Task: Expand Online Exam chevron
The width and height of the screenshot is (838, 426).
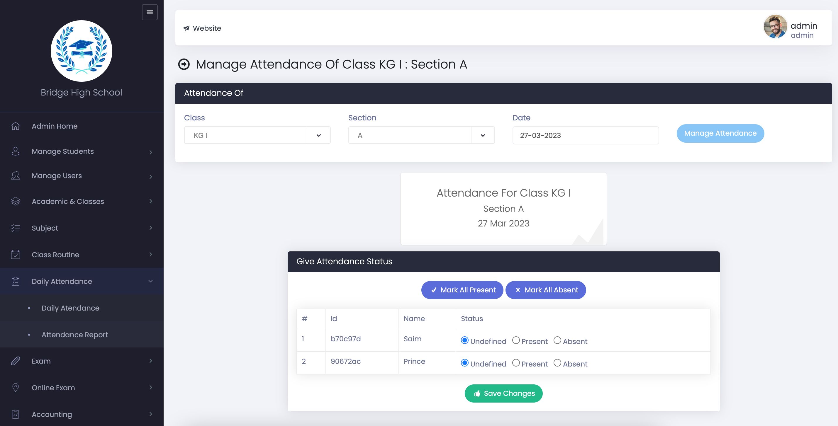Action: tap(151, 387)
